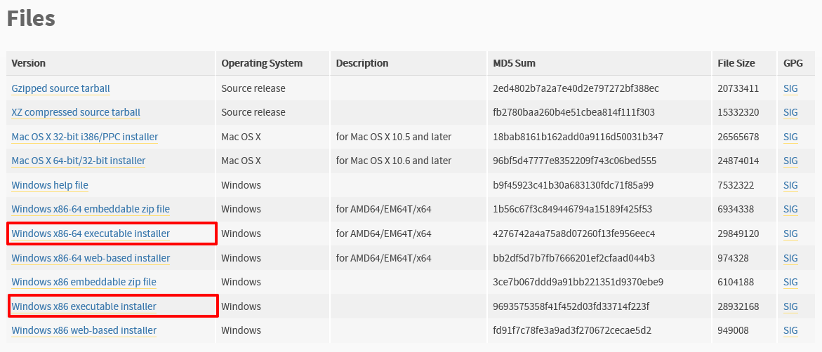Open the Windows help file link
This screenshot has width=822, height=352.
point(50,185)
